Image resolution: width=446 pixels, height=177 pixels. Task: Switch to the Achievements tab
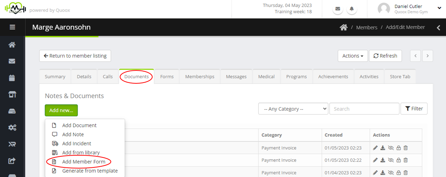pos(333,77)
